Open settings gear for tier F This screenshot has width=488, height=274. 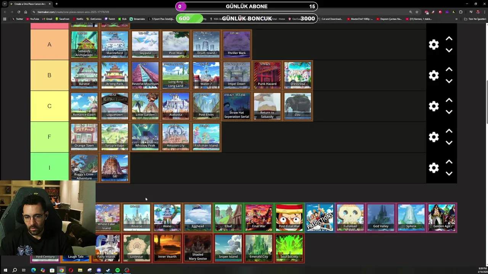433,137
